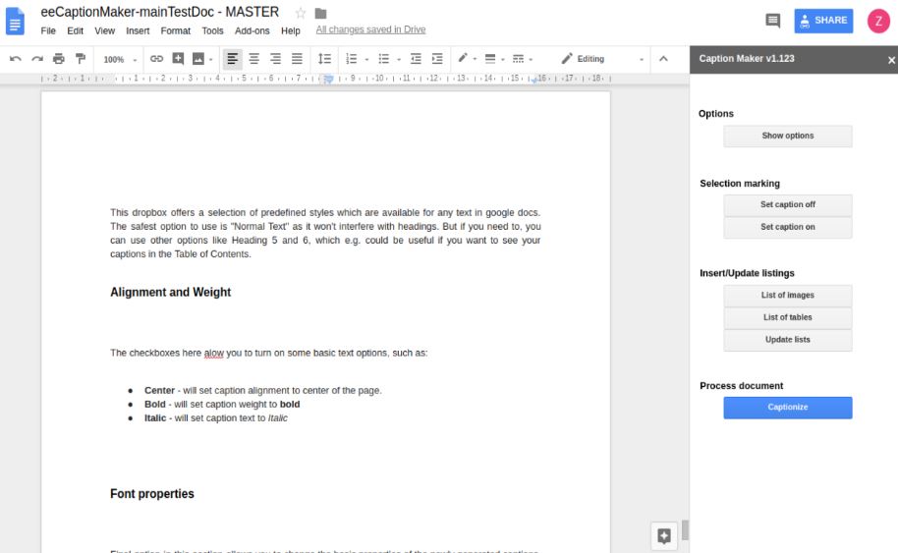Click the SHARE button
The image size is (898, 553).
823,22
